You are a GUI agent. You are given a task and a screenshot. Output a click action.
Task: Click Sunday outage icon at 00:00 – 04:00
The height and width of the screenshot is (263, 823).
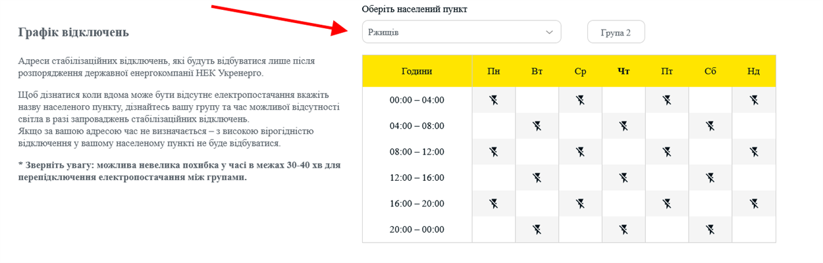tap(754, 100)
